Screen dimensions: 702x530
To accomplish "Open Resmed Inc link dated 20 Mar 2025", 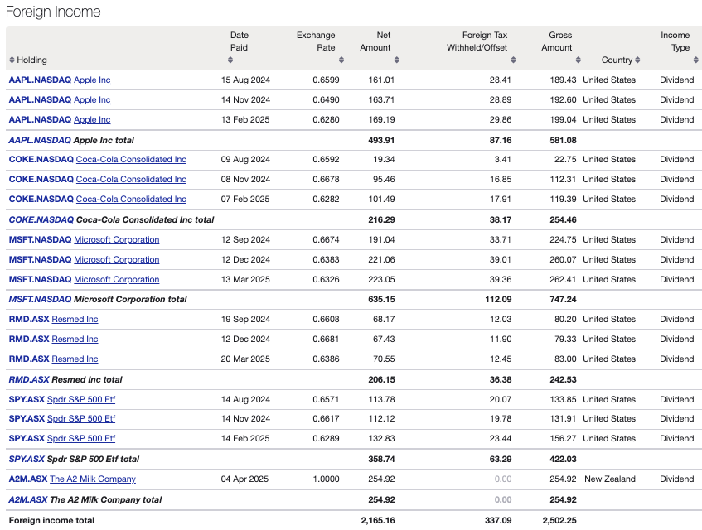I will (x=75, y=359).
